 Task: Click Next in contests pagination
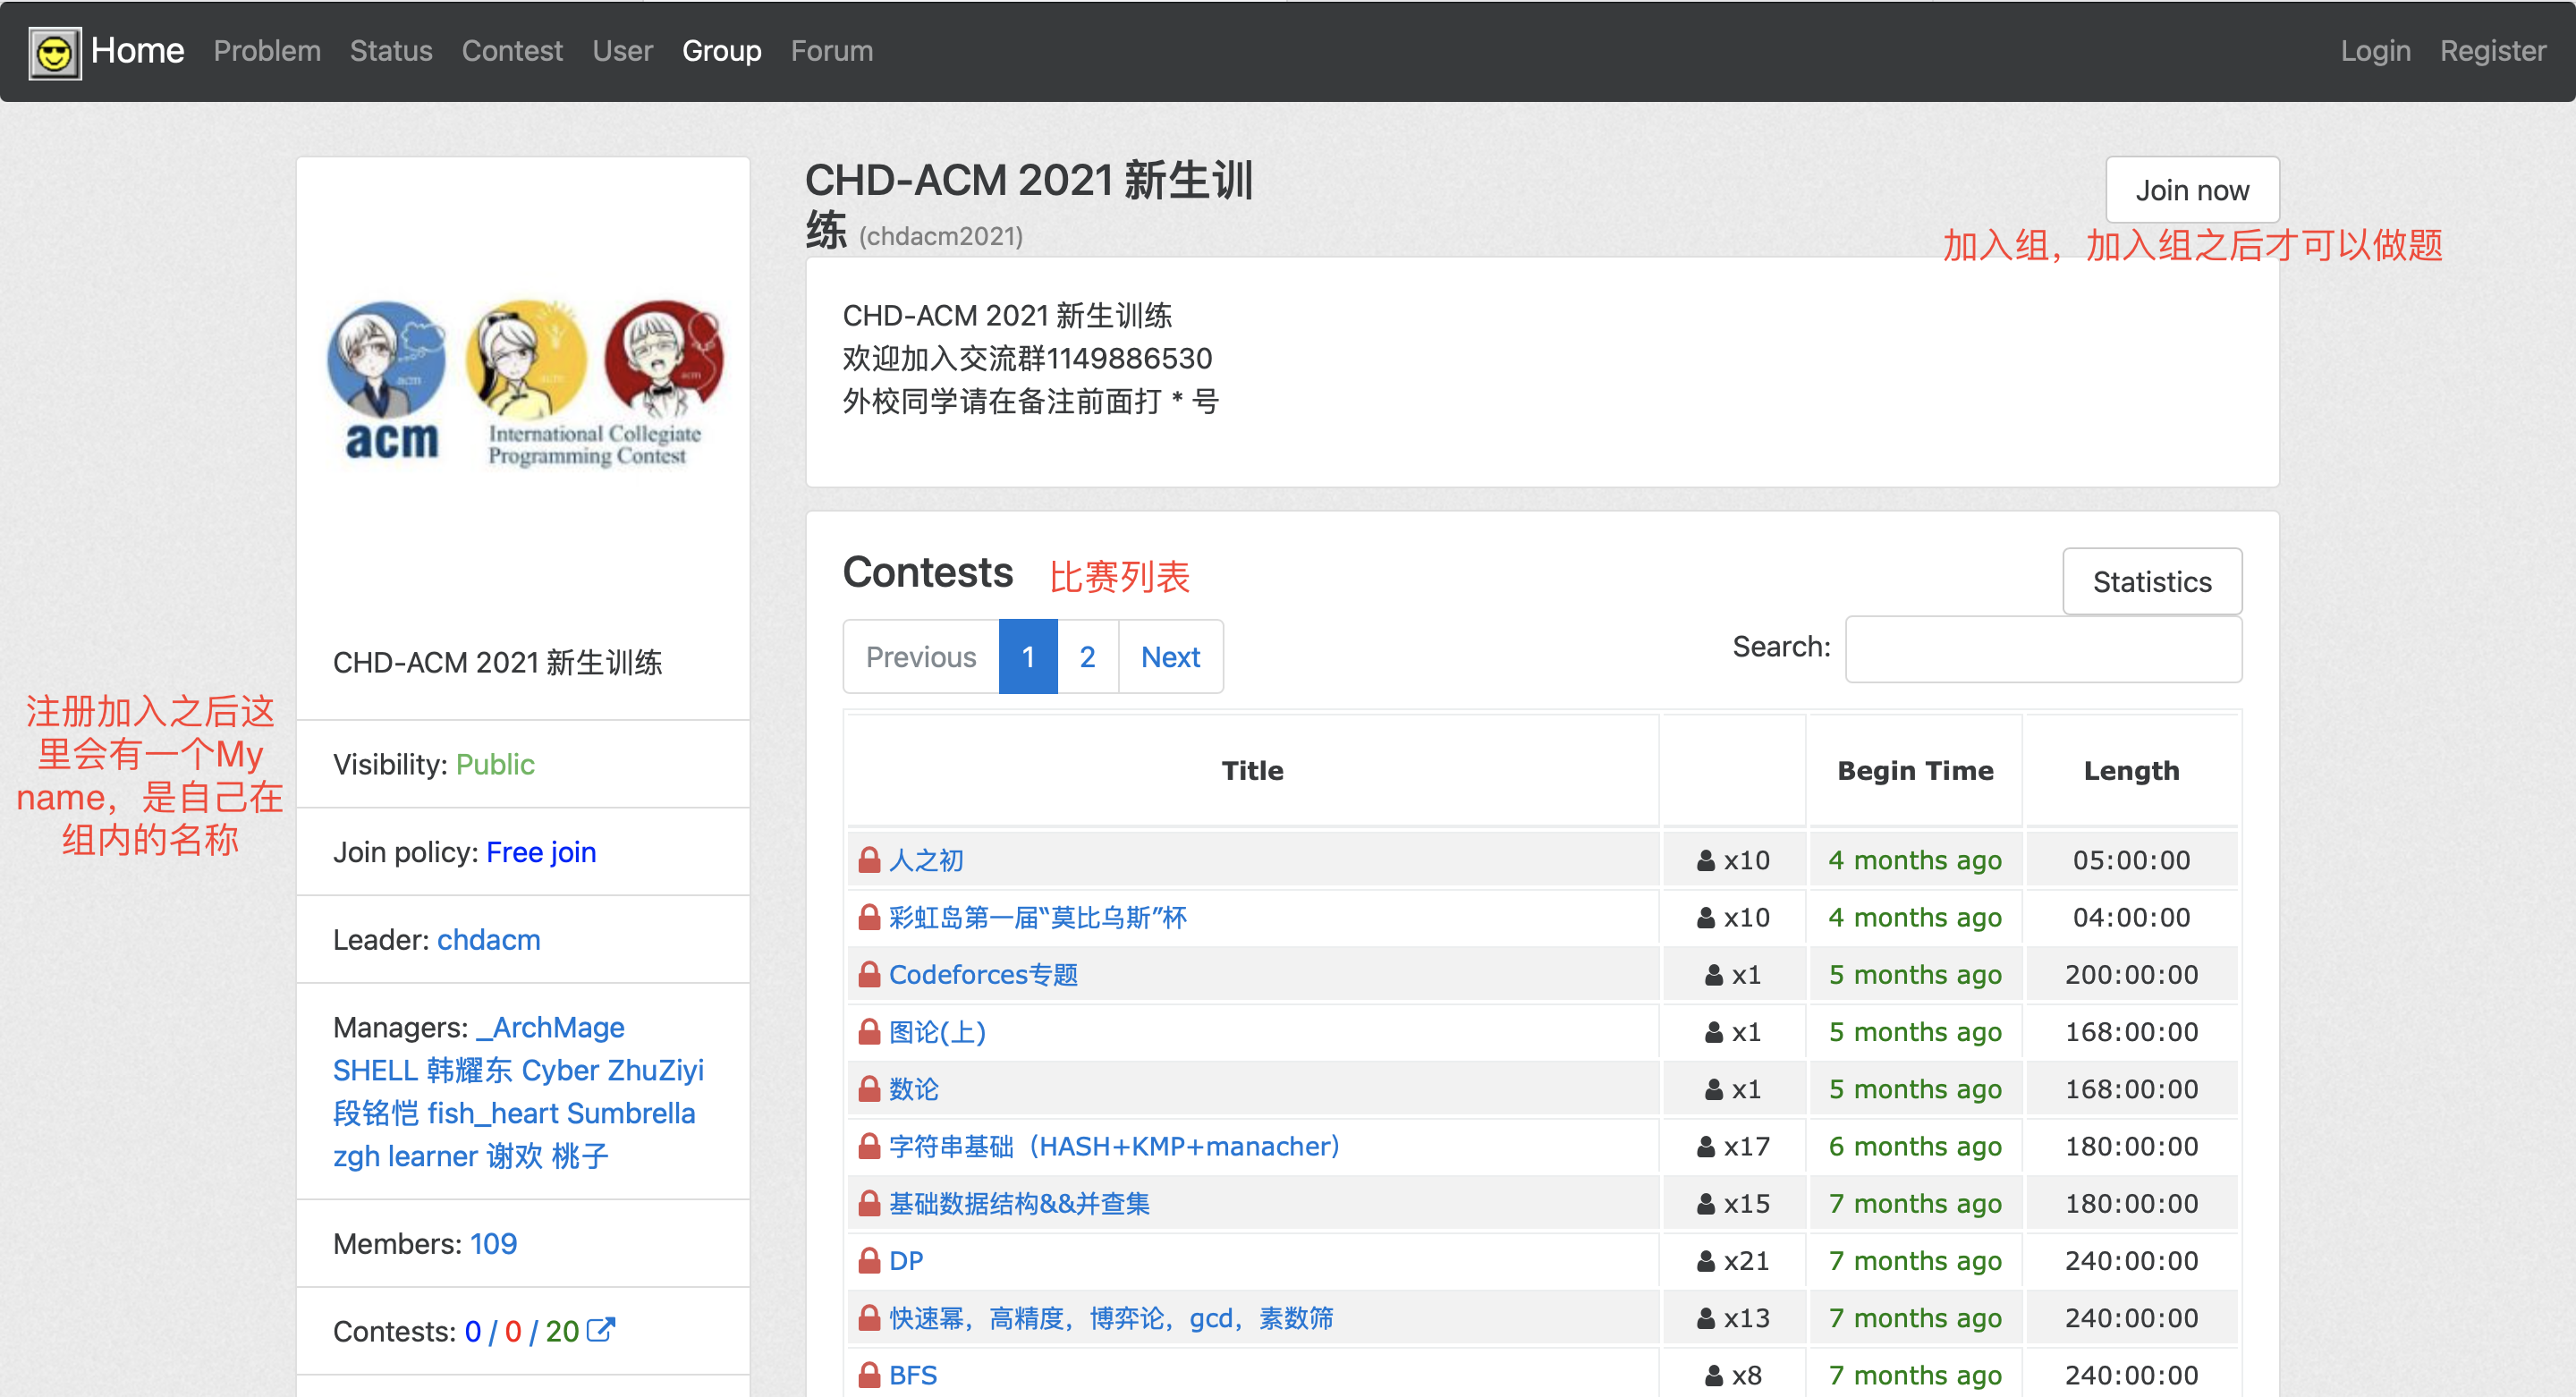[x=1170, y=657]
